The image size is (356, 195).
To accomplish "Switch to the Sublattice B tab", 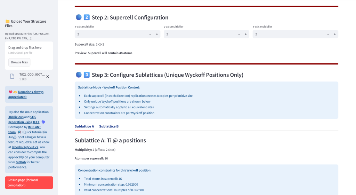I will (x=109, y=126).
